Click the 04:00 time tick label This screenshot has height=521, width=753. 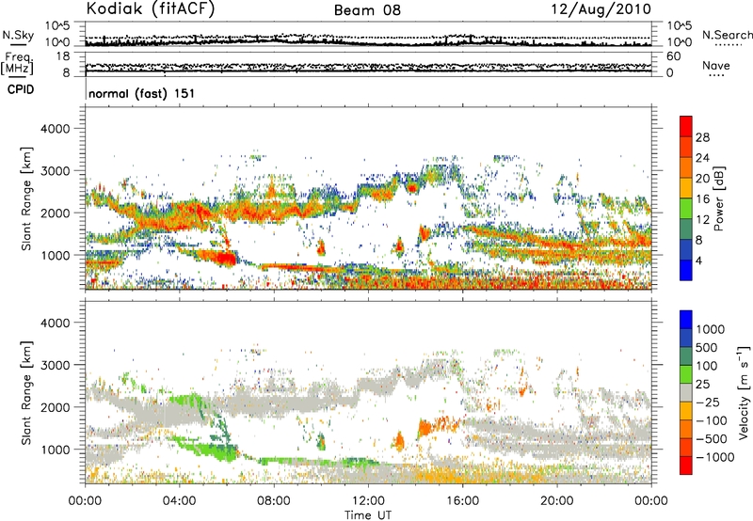(x=179, y=501)
